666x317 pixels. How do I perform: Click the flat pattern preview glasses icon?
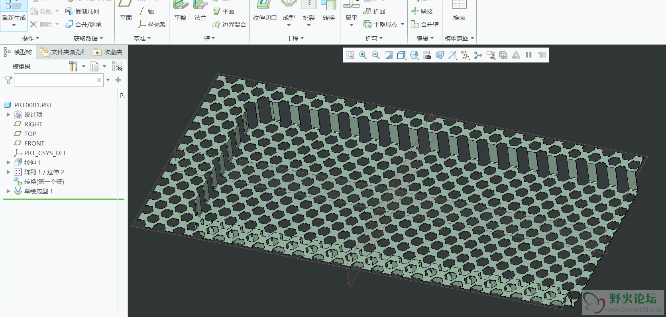click(x=503, y=55)
